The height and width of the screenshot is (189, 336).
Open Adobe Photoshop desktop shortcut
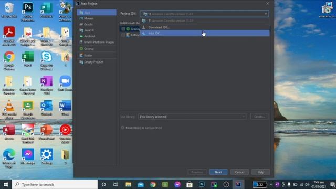point(28,11)
